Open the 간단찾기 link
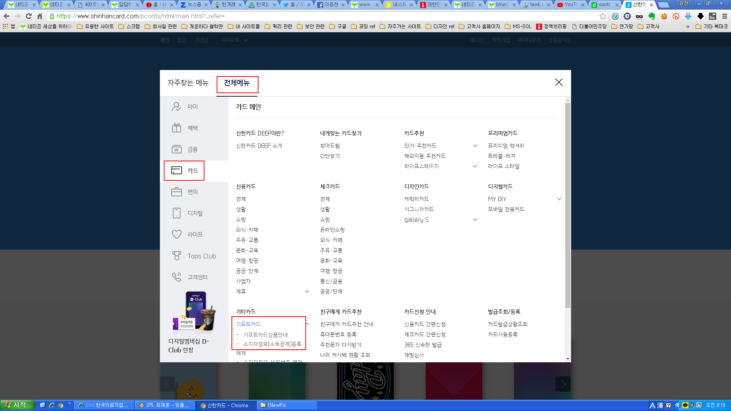Screen dimensions: 731x411 330,156
